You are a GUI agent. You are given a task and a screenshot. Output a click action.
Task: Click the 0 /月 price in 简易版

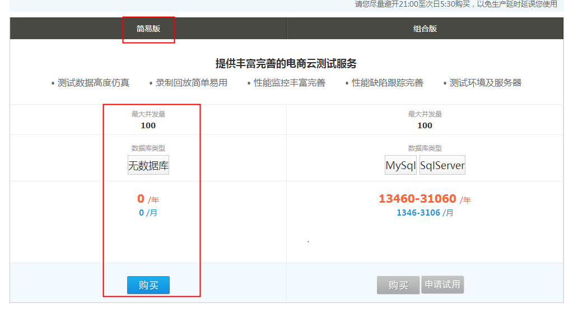click(148, 213)
